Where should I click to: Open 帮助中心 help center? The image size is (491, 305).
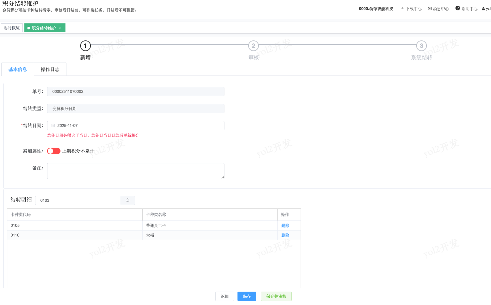click(466, 9)
